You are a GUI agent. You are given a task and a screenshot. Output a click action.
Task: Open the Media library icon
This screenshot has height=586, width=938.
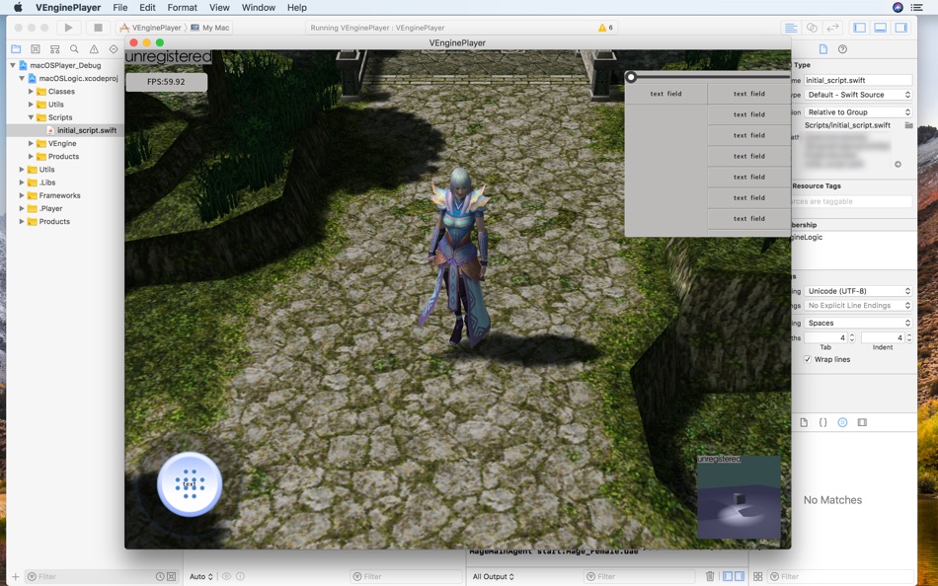tap(862, 422)
